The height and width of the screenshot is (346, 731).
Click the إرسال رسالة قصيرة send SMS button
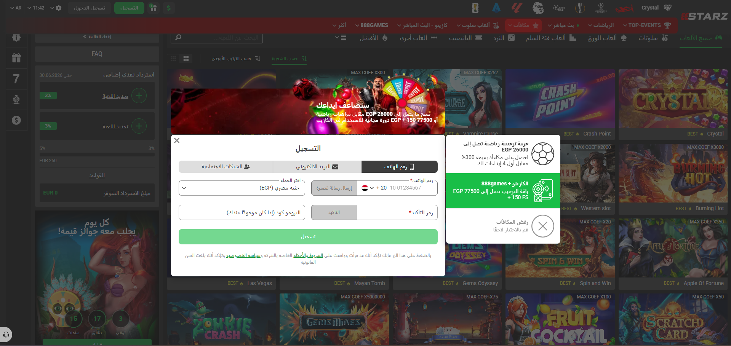pyautogui.click(x=334, y=188)
